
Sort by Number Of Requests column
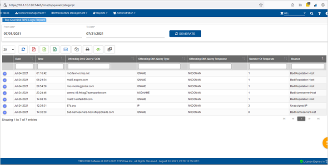(268, 59)
